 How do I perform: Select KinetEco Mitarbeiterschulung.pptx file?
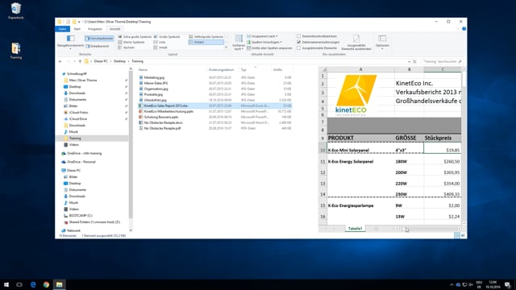pos(169,111)
